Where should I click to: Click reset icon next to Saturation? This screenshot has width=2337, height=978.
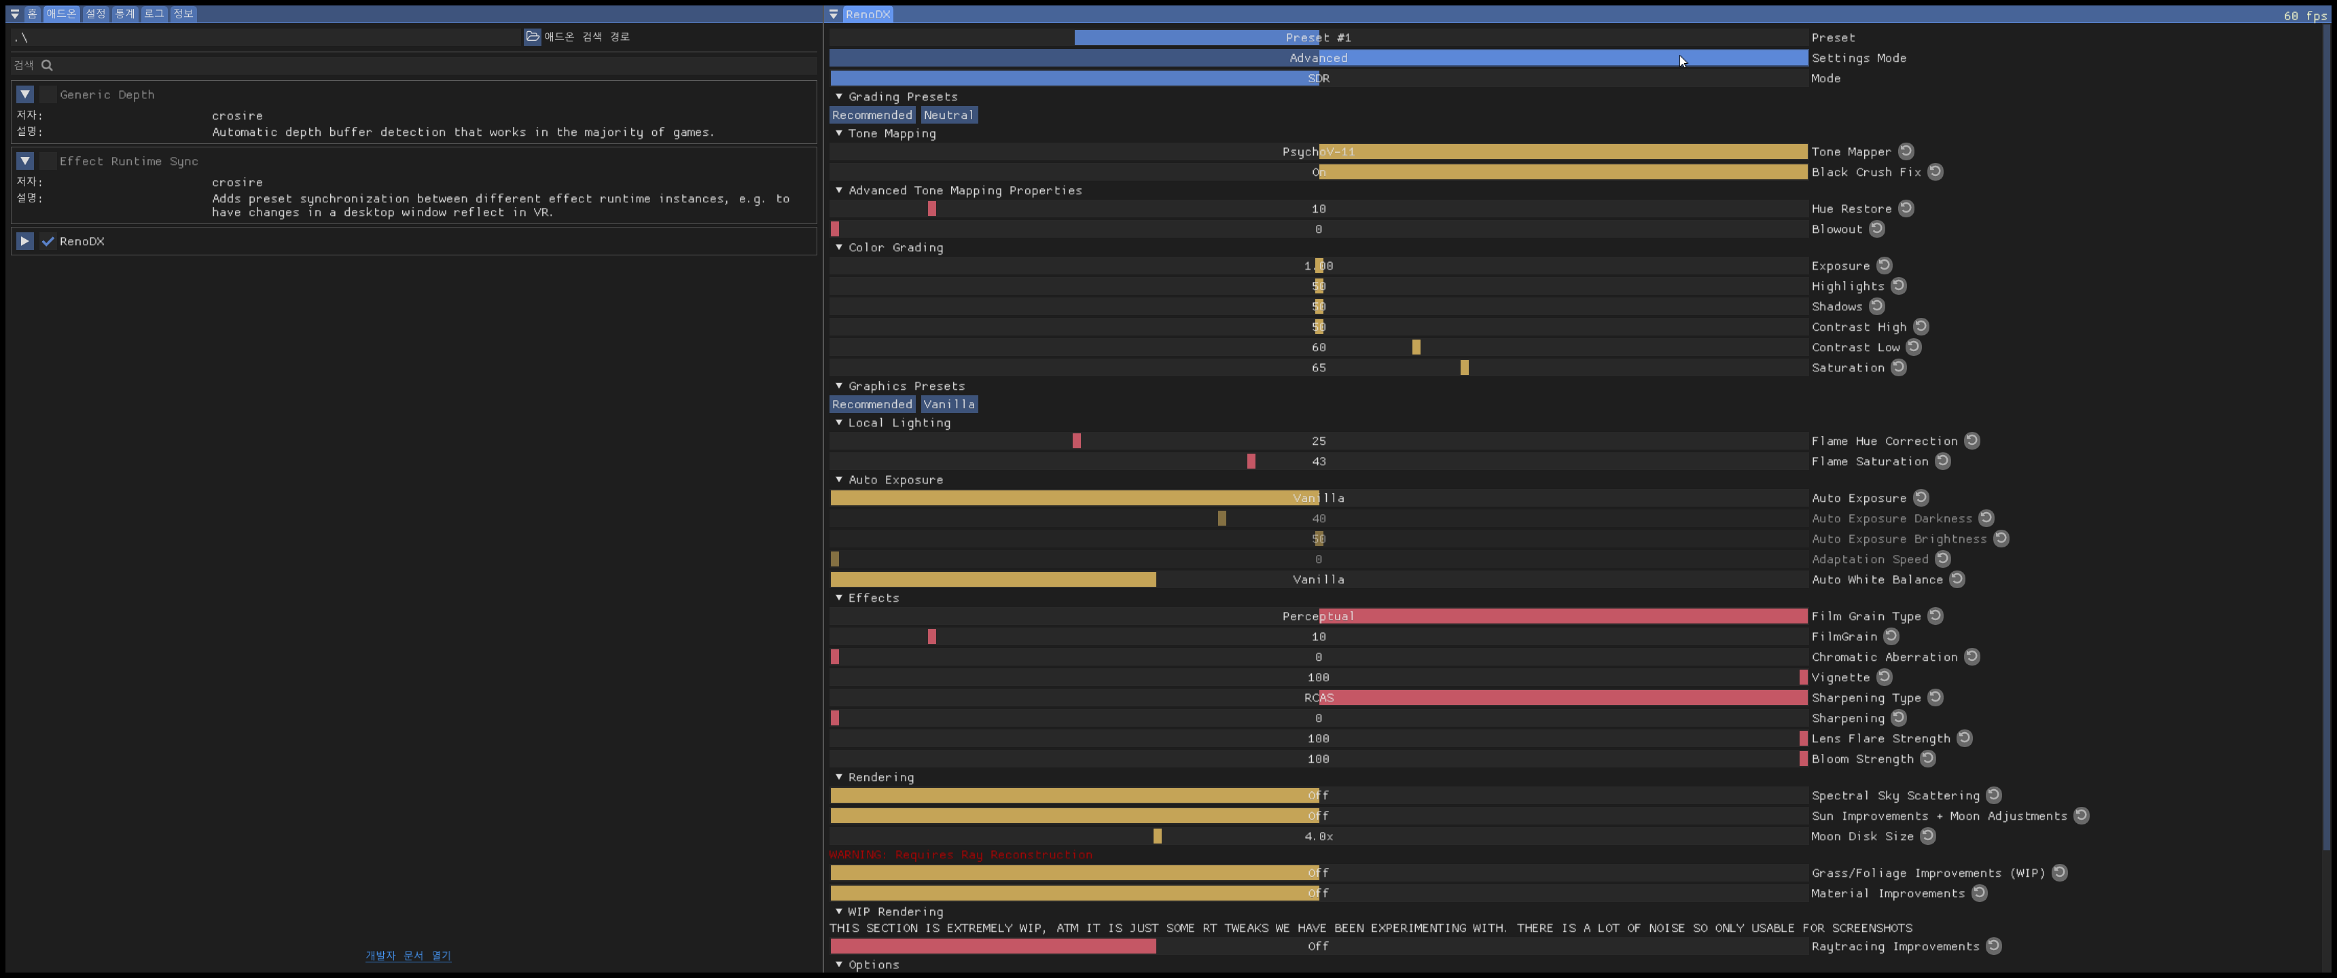coord(1899,367)
